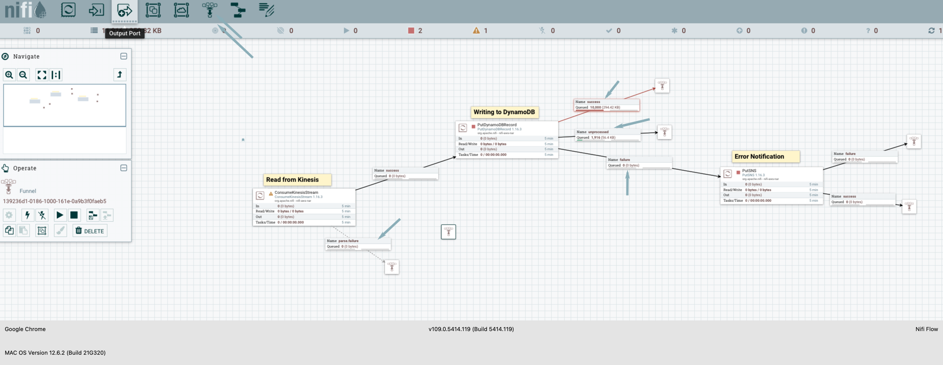Select success connection queued 10,000
The image size is (943, 365).
coord(607,105)
